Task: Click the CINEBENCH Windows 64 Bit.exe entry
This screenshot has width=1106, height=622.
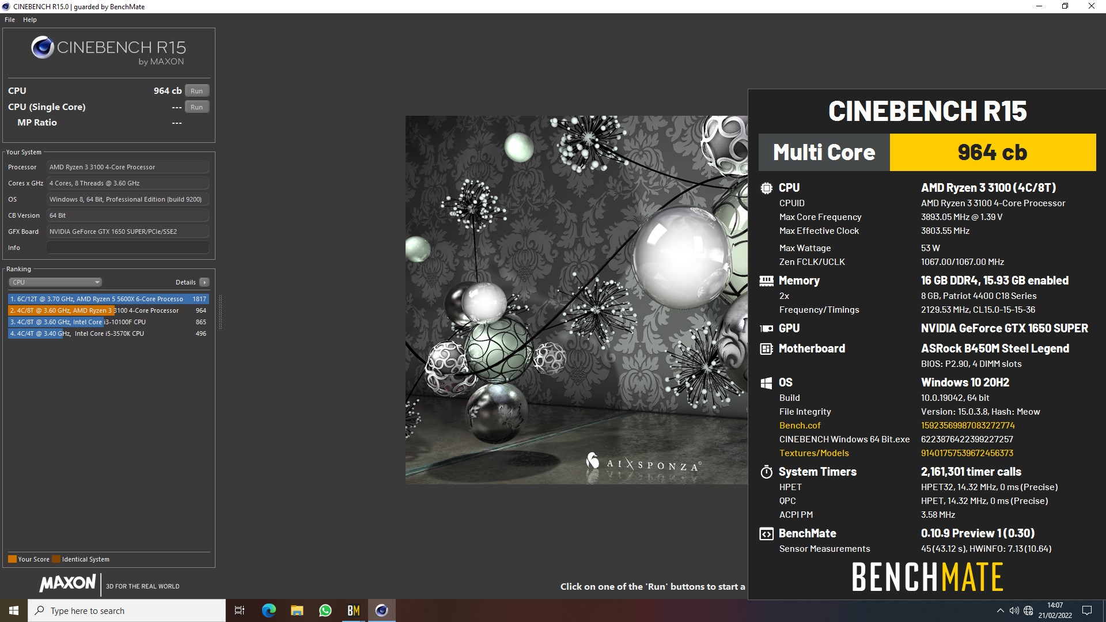Action: click(x=844, y=439)
